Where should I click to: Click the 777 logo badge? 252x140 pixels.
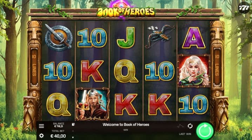(x=244, y=8)
